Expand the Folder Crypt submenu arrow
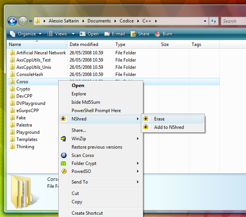 138,163
